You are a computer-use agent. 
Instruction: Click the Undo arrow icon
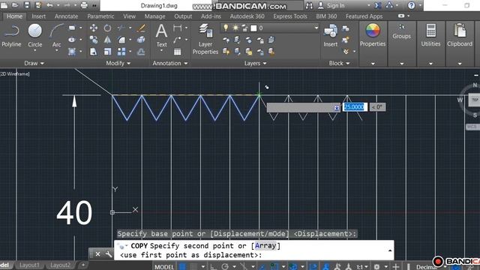(49, 5)
